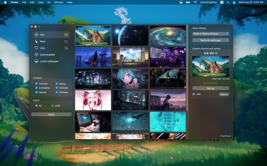Click the Set up button
The width and height of the screenshot is (267, 166).
211,88
